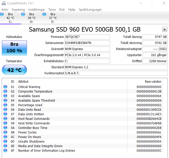This screenshot has height=158, width=169.
Task: Click status orb for Unsafe Shutdowns row
Action: pos(5,141)
